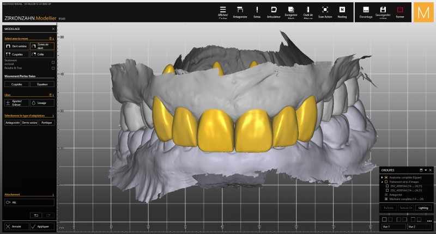The image size is (436, 234).
Task: Select the Zones de dent button
Action: point(42,46)
